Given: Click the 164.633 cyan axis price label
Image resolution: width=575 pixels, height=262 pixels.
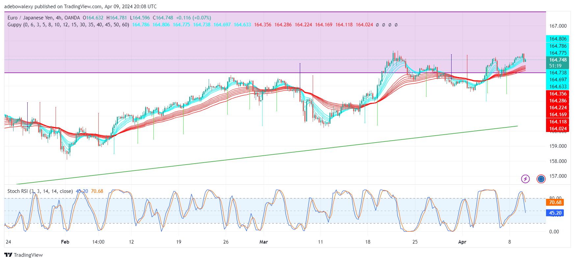Looking at the screenshot, I should tap(558, 87).
